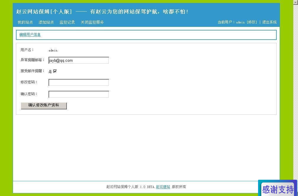Click 退出系统 to log out
Viewport: 298px width, 196px height.
coord(269,22)
